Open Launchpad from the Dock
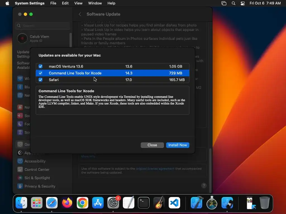Screen dimensions: 286x214 point(37,203)
